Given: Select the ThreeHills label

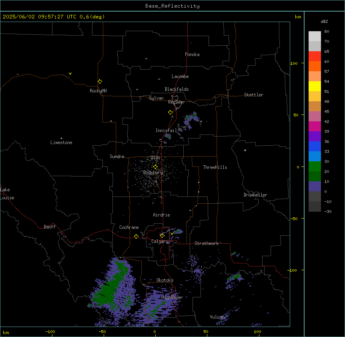Looking at the screenshot, I should click(215, 167).
